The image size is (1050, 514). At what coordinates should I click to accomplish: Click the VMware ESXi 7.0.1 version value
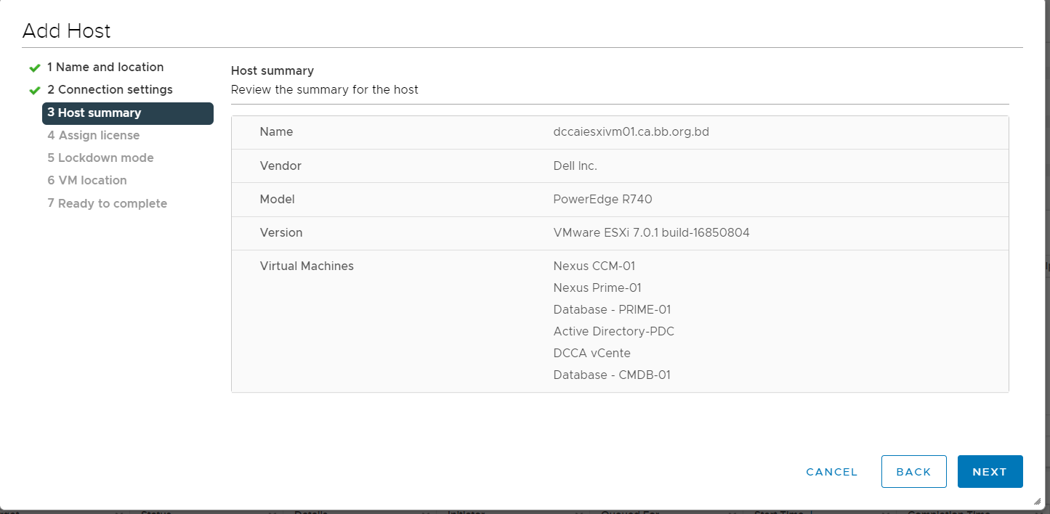[651, 232]
